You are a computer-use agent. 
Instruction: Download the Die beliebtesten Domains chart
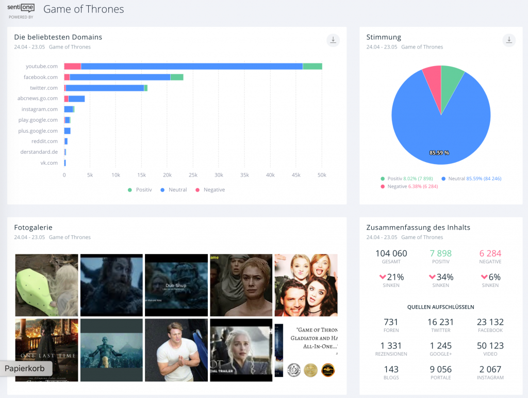333,40
